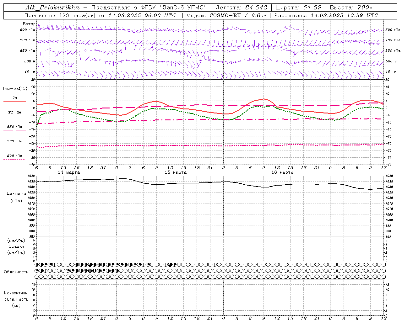Click the "16 марта" date label
Screen dimensions: 402x321
(282, 172)
